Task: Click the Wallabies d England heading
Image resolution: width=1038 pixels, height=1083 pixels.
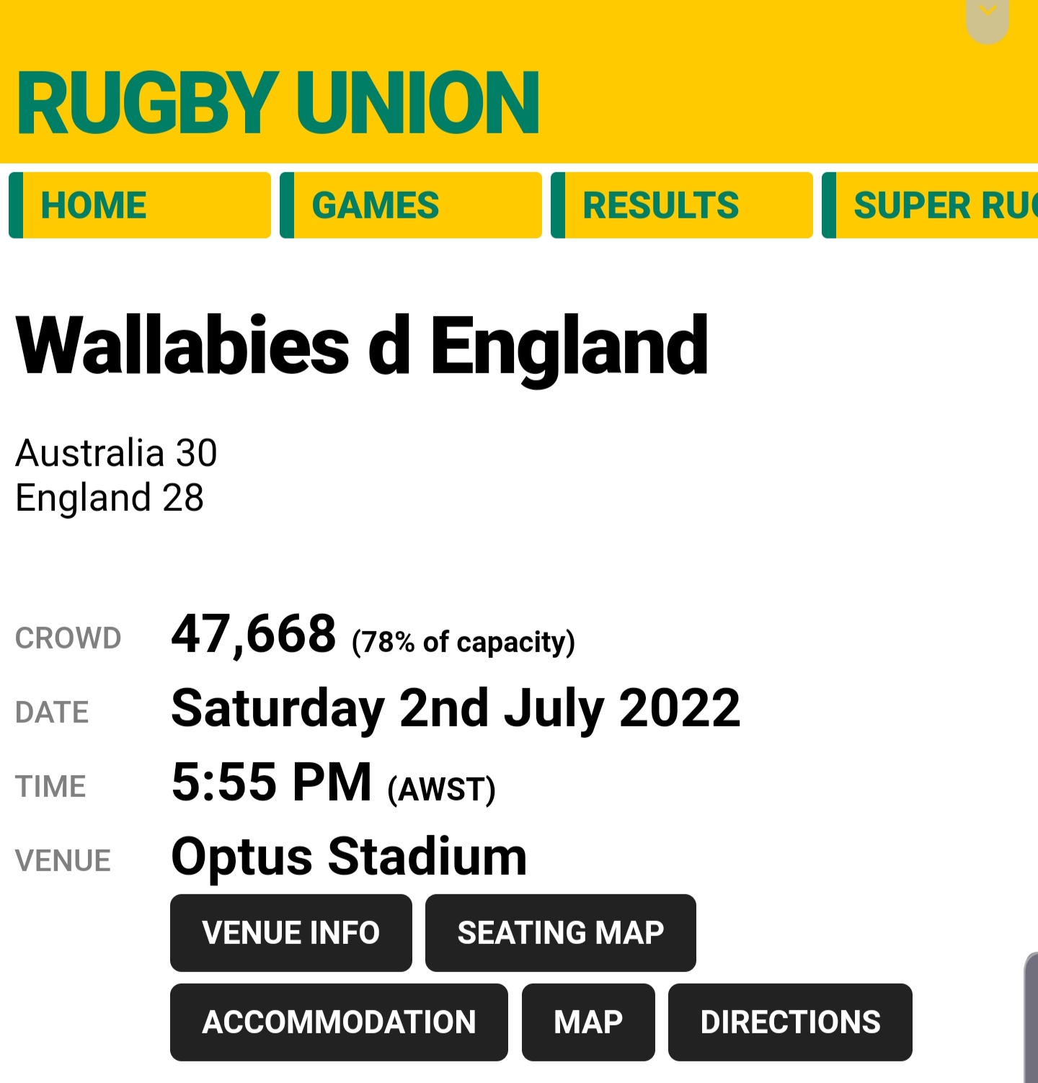Action: [363, 347]
